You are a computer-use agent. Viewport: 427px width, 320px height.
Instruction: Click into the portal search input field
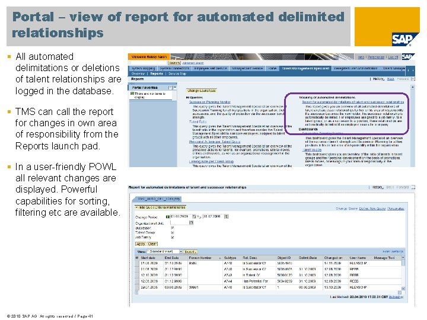tap(149, 63)
